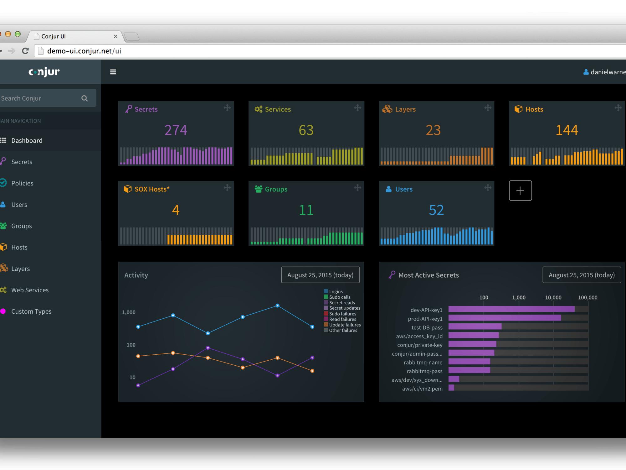
Task: Click the hamburger menu icon in header
Action: [x=113, y=72]
